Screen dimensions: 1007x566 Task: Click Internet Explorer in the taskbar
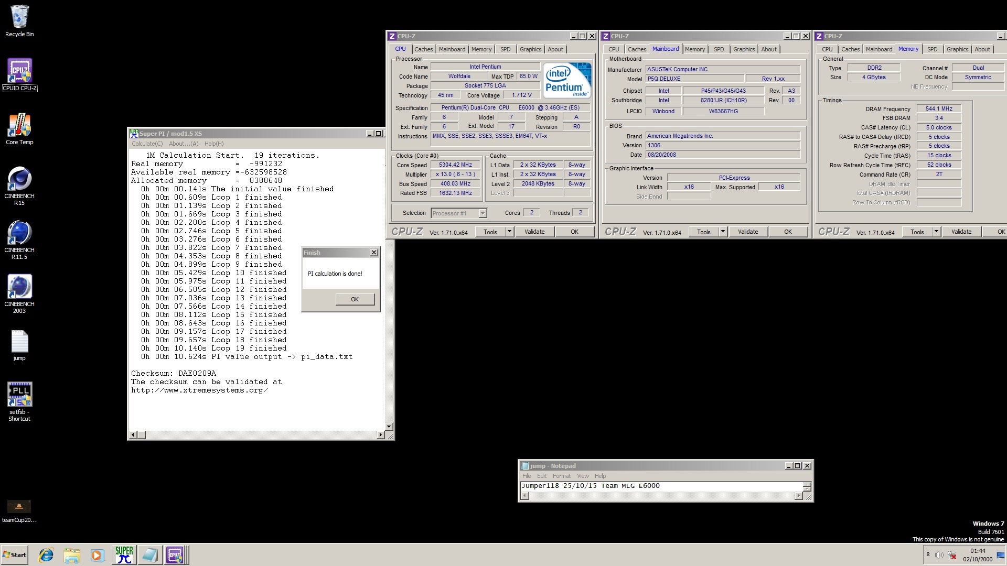pos(46,555)
